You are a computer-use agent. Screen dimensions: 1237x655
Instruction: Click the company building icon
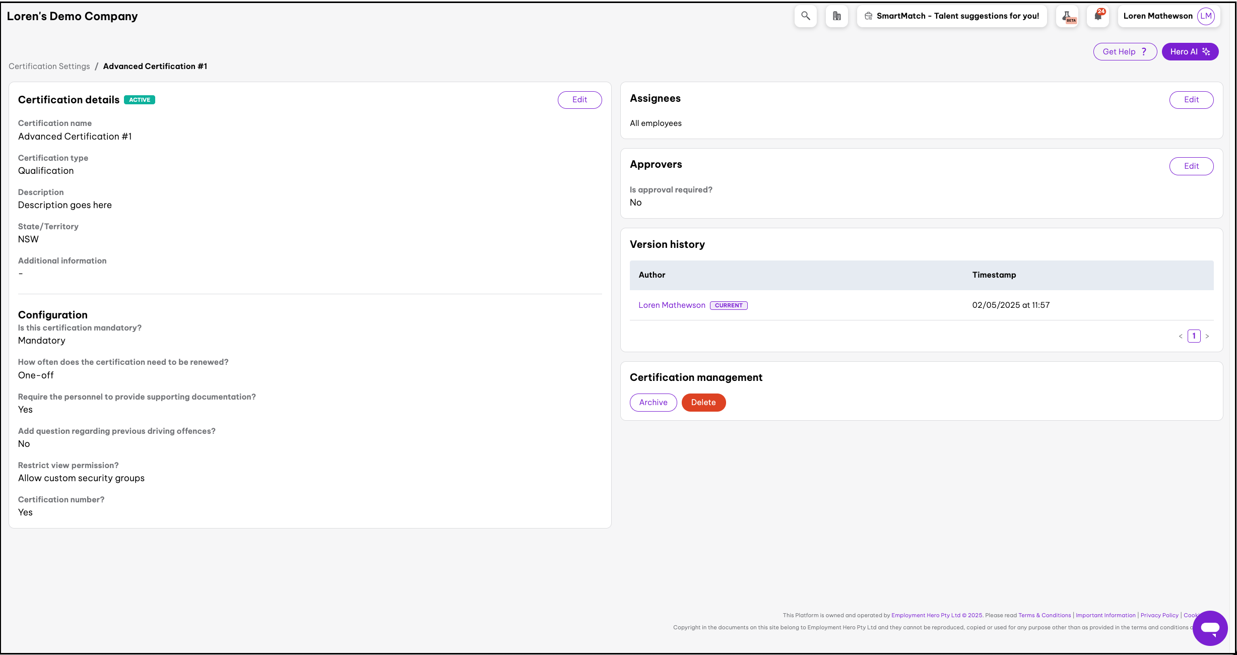[836, 16]
